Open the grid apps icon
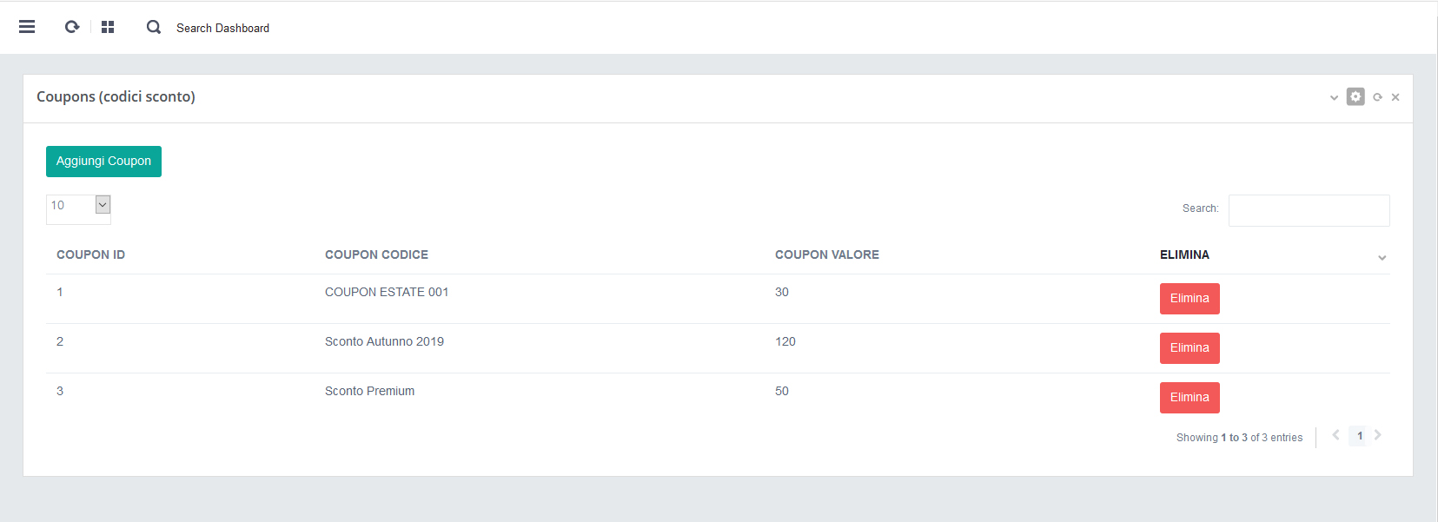1438x522 pixels. click(x=108, y=27)
